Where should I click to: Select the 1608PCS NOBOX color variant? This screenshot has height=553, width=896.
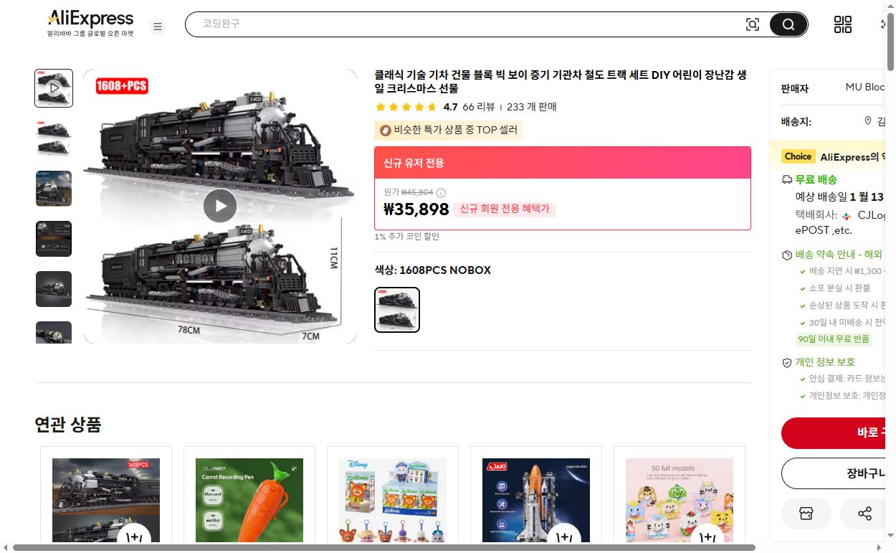[x=397, y=310]
